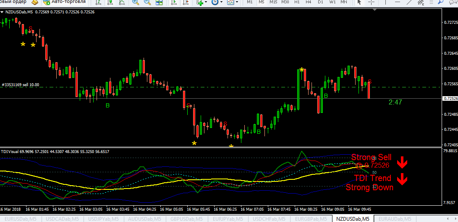Switch to candlestick chart mode
This screenshot has height=222, width=458.
(x=110, y=3)
